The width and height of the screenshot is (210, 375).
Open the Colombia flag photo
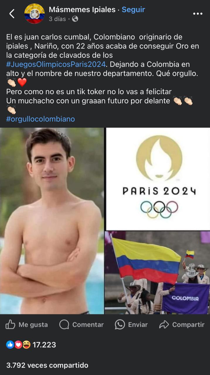(x=157, y=272)
